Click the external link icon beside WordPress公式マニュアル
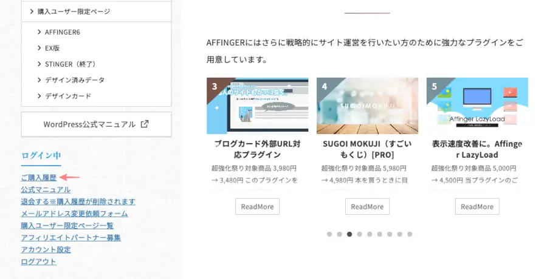Viewport: 547px width, 279px height. (x=144, y=124)
